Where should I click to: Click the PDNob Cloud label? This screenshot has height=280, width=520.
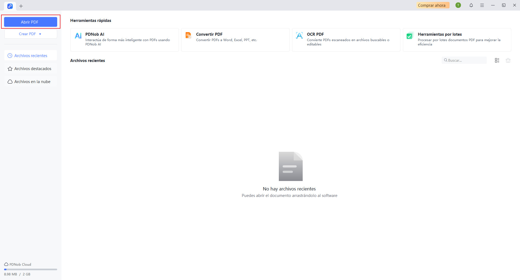click(20, 264)
